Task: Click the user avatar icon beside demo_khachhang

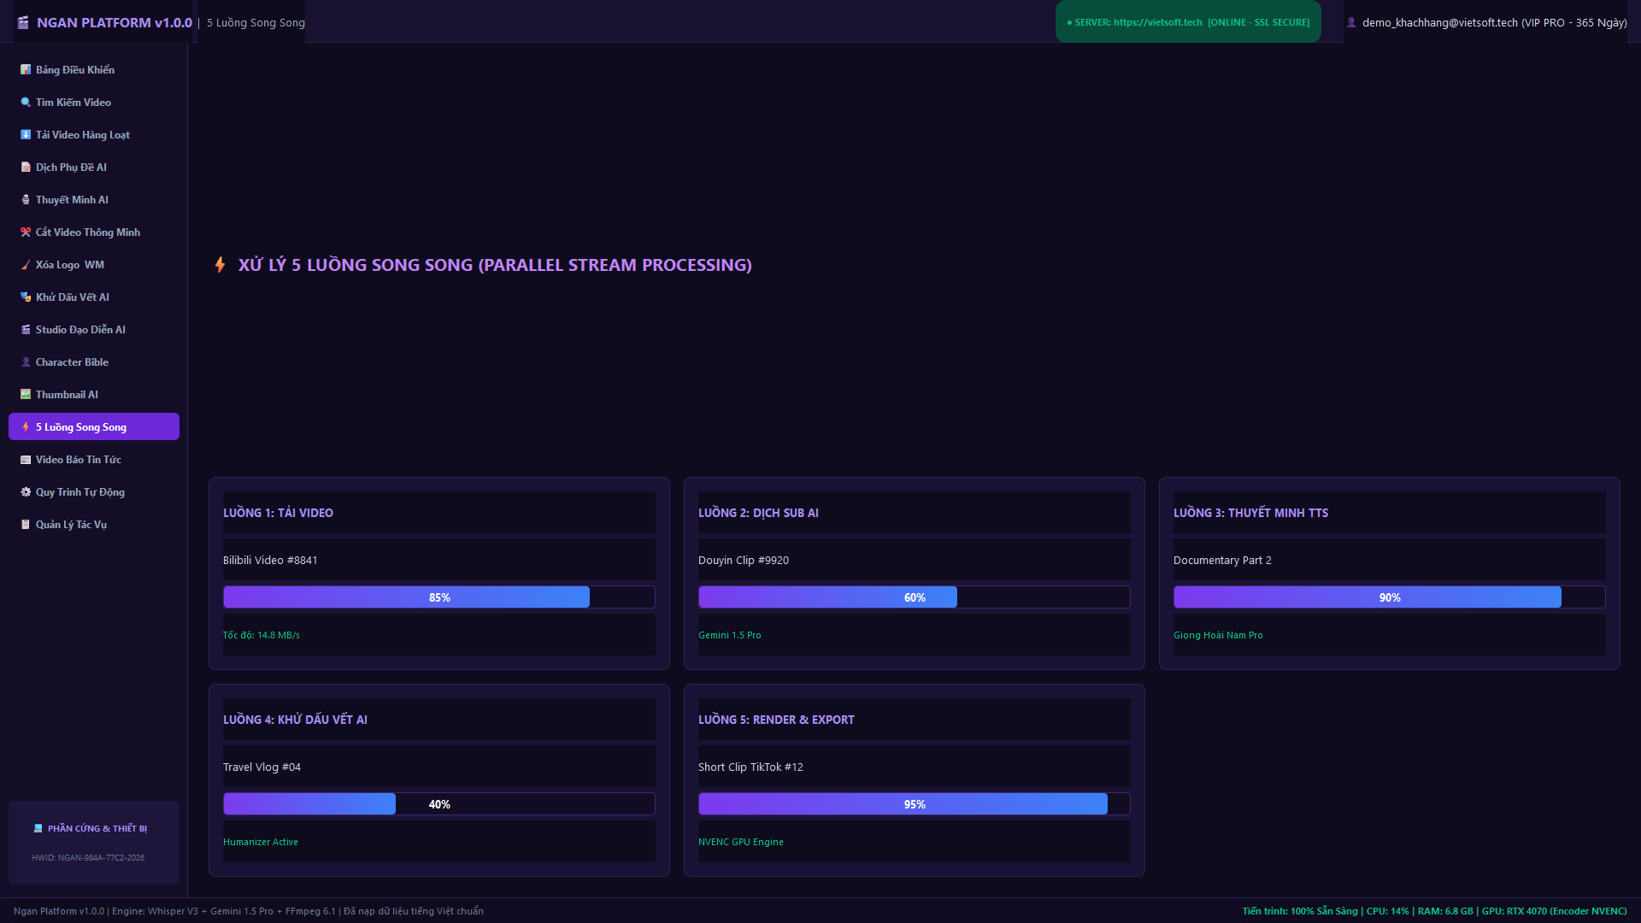Action: pos(1351,23)
